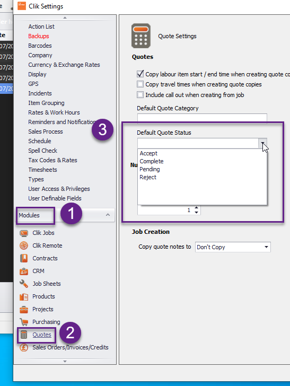Open Sales Process settings

point(46,131)
